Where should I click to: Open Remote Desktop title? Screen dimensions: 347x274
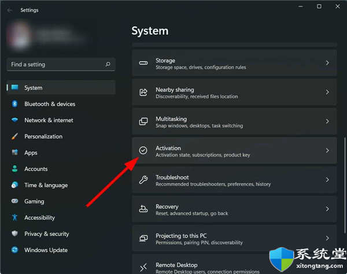(176, 265)
